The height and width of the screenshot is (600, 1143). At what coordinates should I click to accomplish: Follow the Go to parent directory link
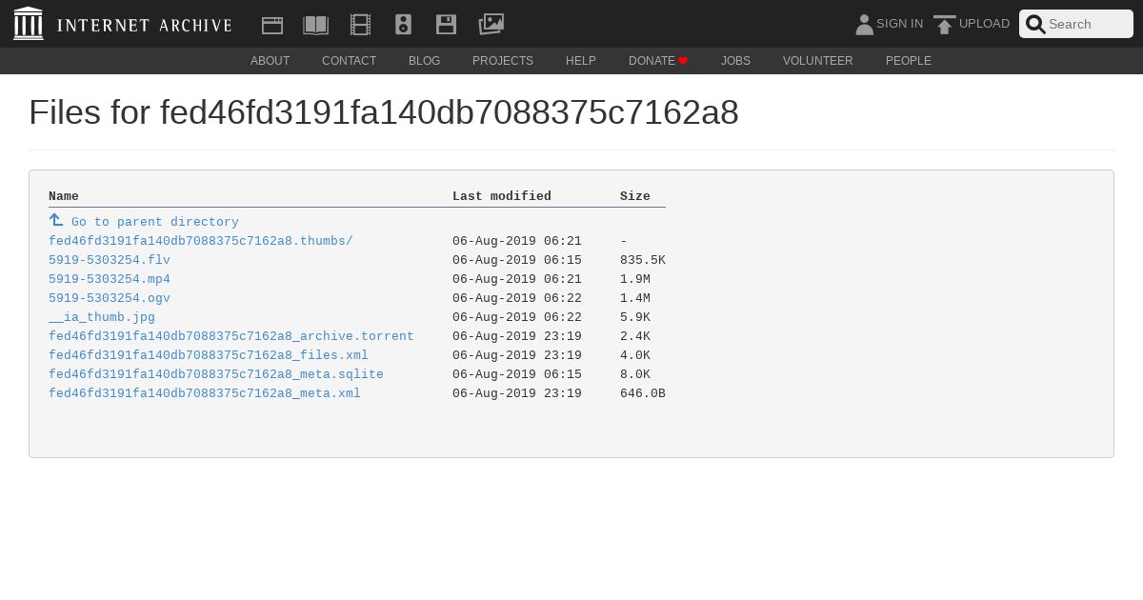point(155,222)
